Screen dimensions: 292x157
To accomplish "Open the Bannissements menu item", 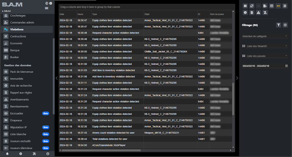I will pos(19,106).
